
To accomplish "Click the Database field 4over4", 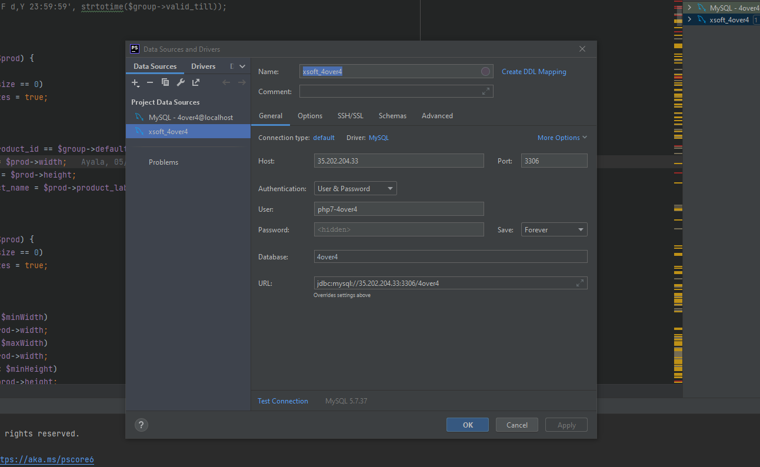I will tap(451, 256).
